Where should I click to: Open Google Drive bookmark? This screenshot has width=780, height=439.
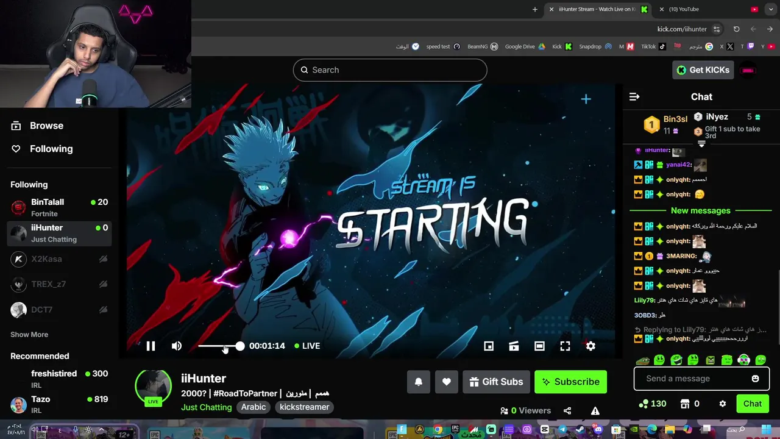tap(525, 46)
